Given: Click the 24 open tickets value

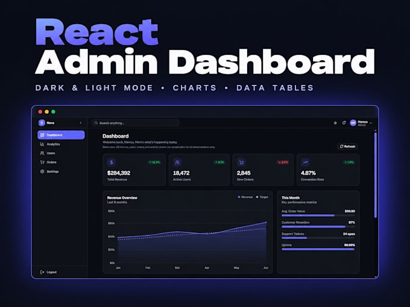Looking at the screenshot, I should (349, 234).
